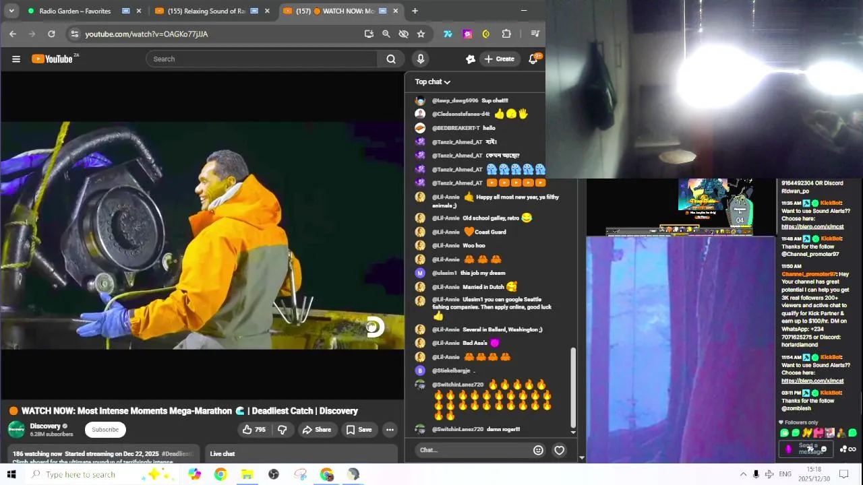Click the heart reaction button in chat
Viewport: 863px width, 485px height.
pos(559,450)
